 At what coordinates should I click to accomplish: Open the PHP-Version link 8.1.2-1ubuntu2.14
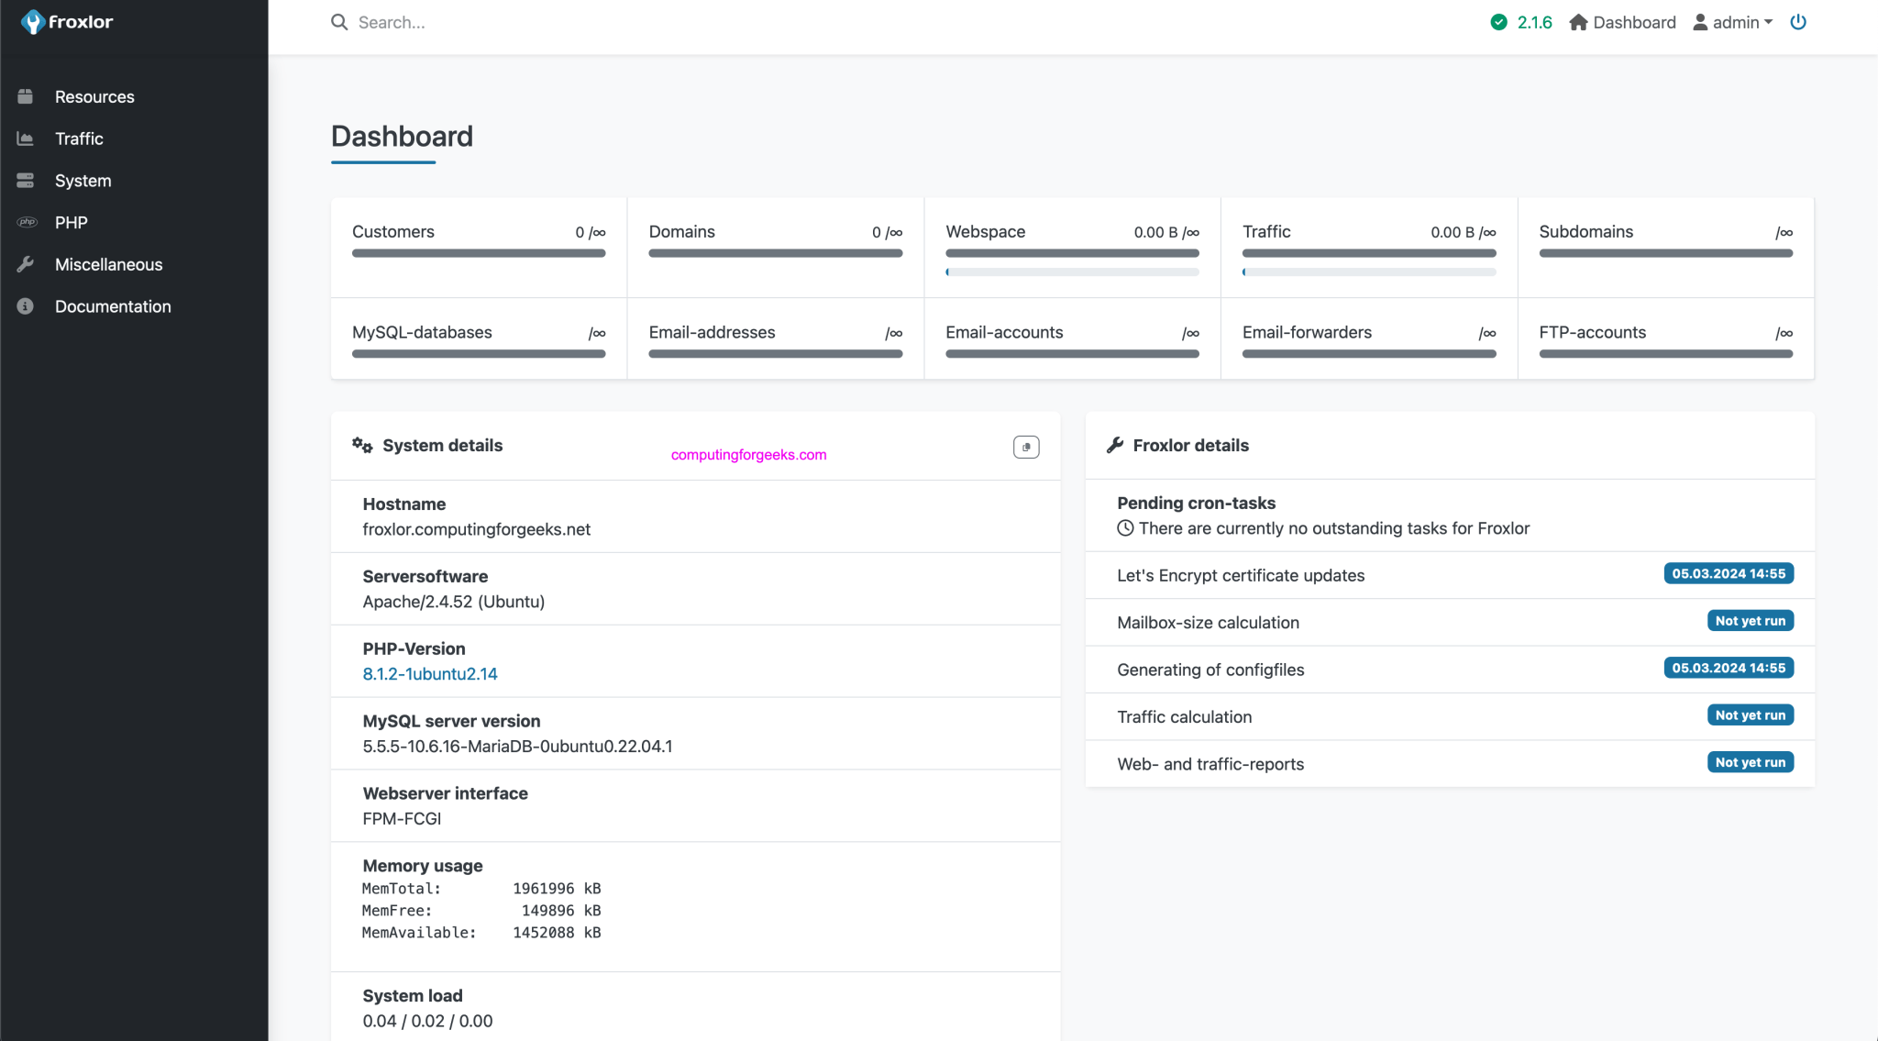click(430, 673)
